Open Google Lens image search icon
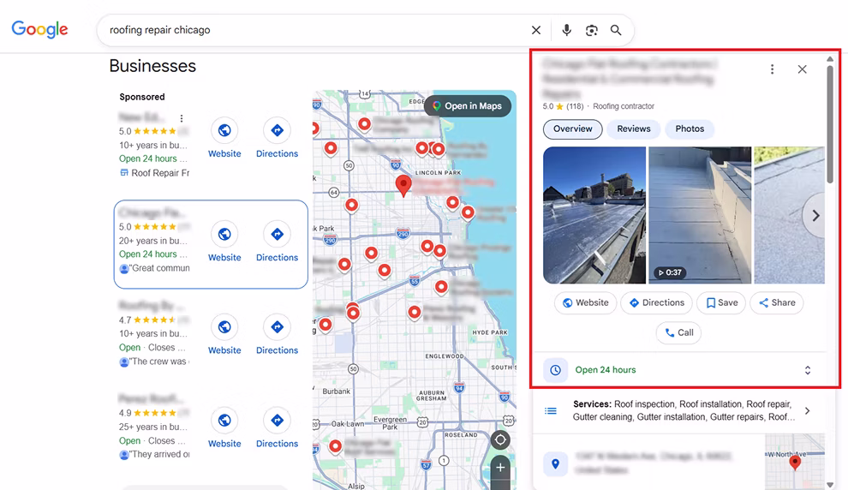Image resolution: width=848 pixels, height=490 pixels. pos(592,30)
